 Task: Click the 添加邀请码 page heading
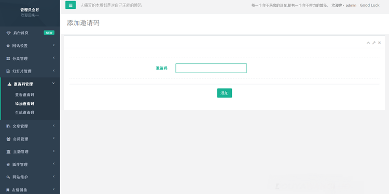83,23
